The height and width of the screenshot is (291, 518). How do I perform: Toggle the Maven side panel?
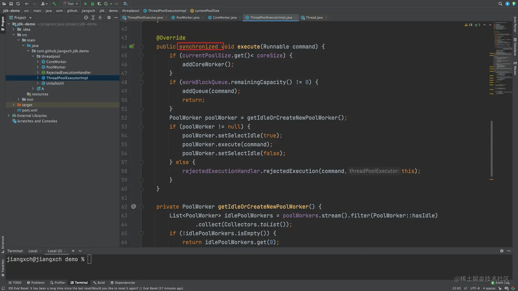[x=515, y=68]
